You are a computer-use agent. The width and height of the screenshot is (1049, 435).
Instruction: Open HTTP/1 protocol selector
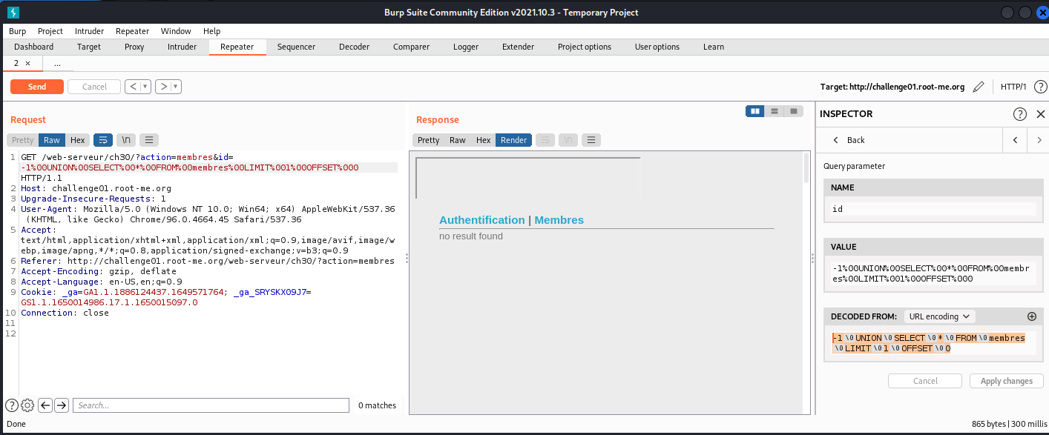tap(1013, 87)
